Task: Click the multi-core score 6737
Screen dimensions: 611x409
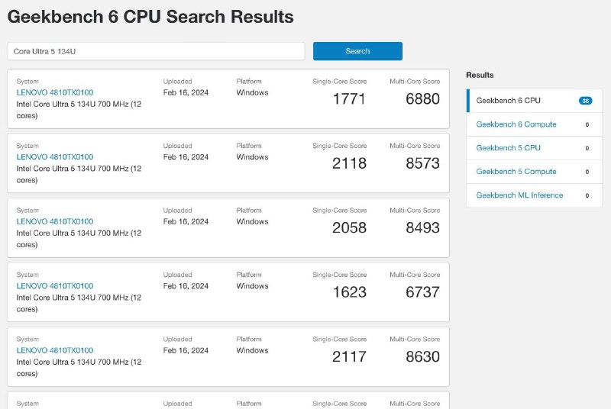Action: 423,292
